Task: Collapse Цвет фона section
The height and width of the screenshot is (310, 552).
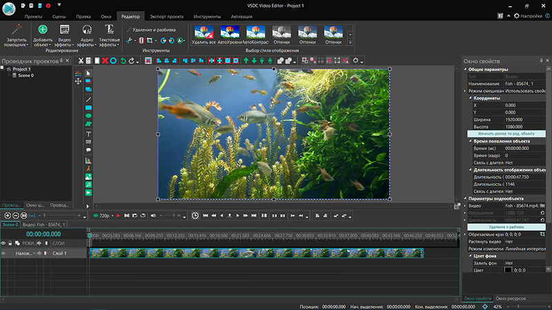Action: coord(471,256)
